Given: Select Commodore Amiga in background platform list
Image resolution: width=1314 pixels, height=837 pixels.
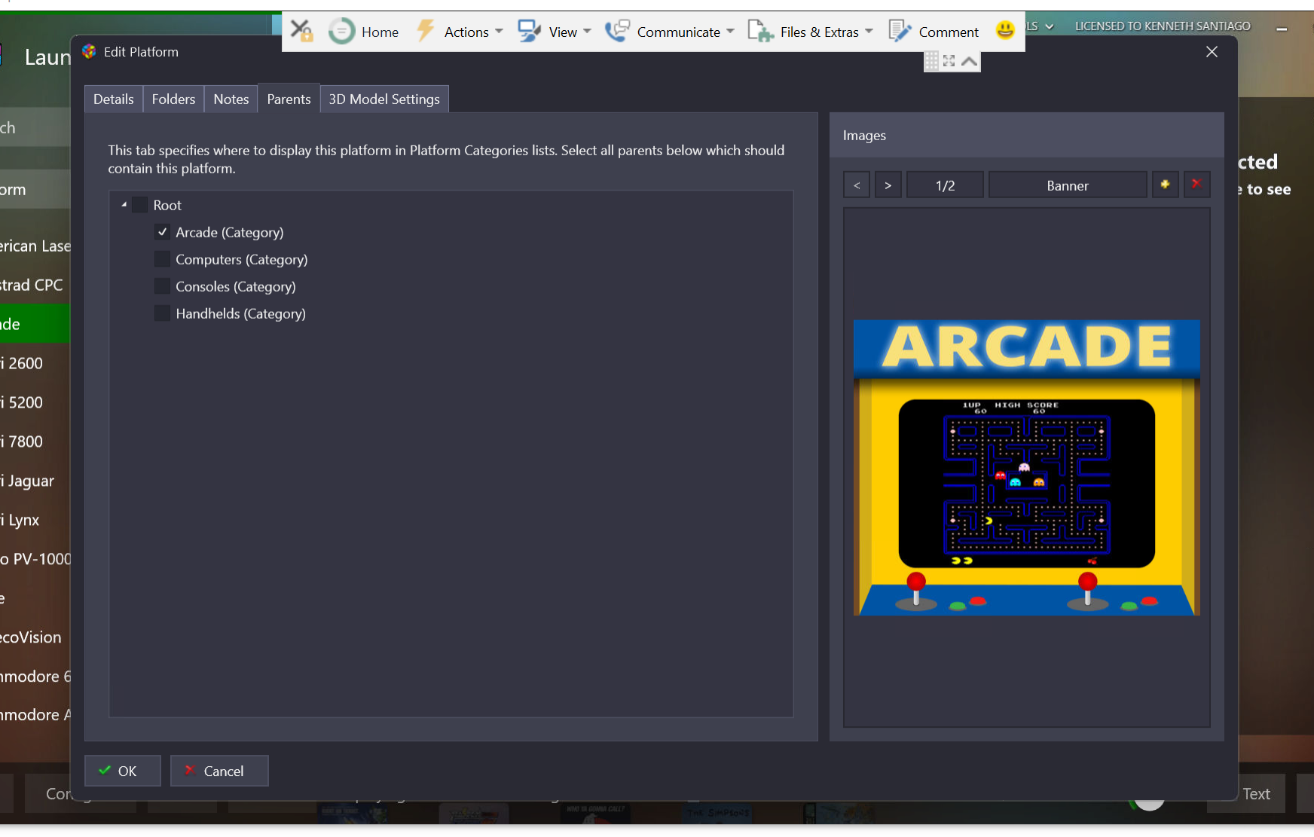Looking at the screenshot, I should tap(35, 715).
